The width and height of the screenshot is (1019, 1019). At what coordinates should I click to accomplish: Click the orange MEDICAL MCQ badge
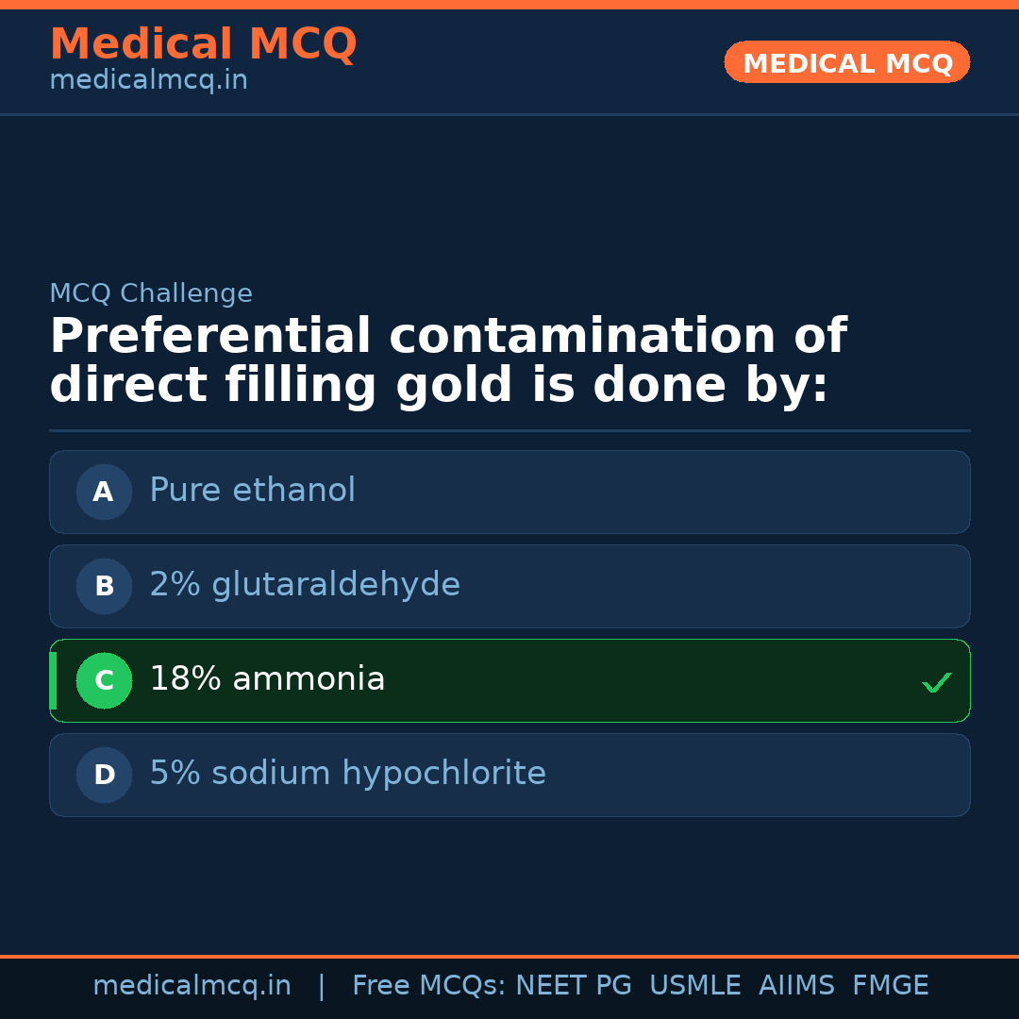pos(847,62)
